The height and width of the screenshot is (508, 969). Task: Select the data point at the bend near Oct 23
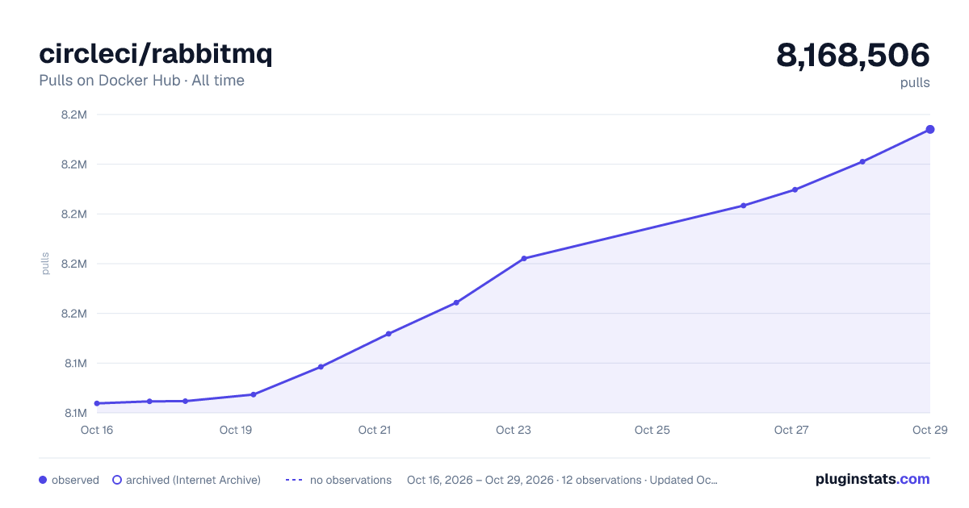pos(524,258)
